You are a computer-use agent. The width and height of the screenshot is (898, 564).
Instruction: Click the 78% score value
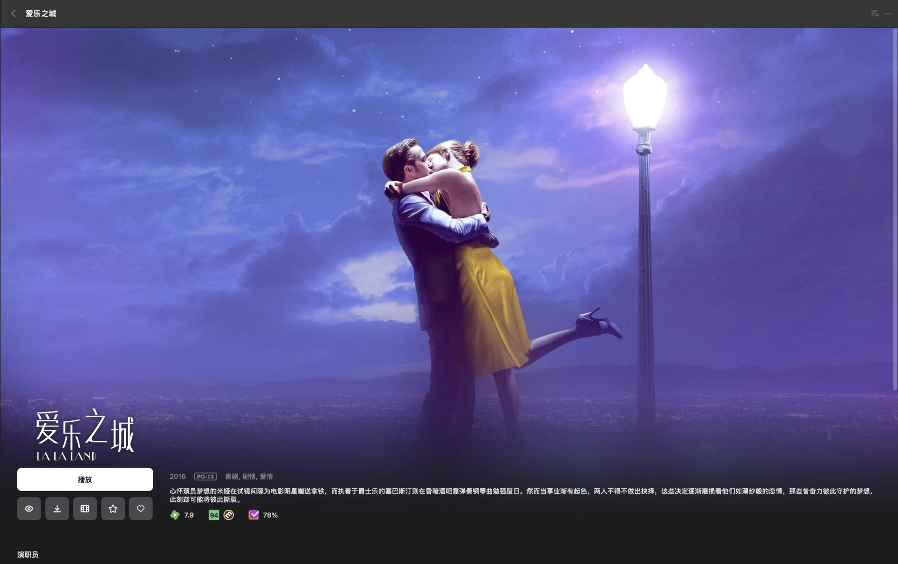pos(270,515)
